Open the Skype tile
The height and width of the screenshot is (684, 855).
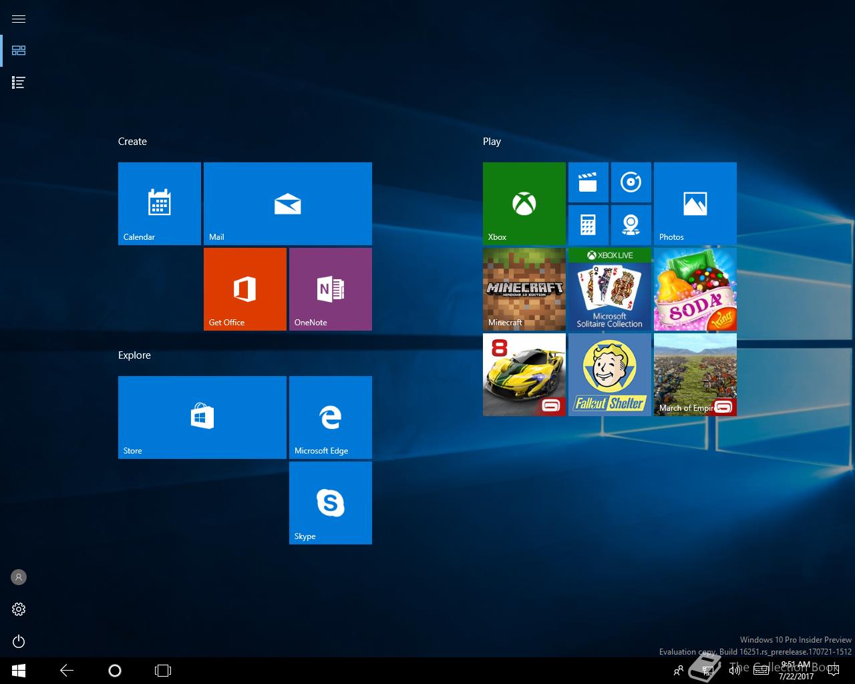[x=331, y=503]
